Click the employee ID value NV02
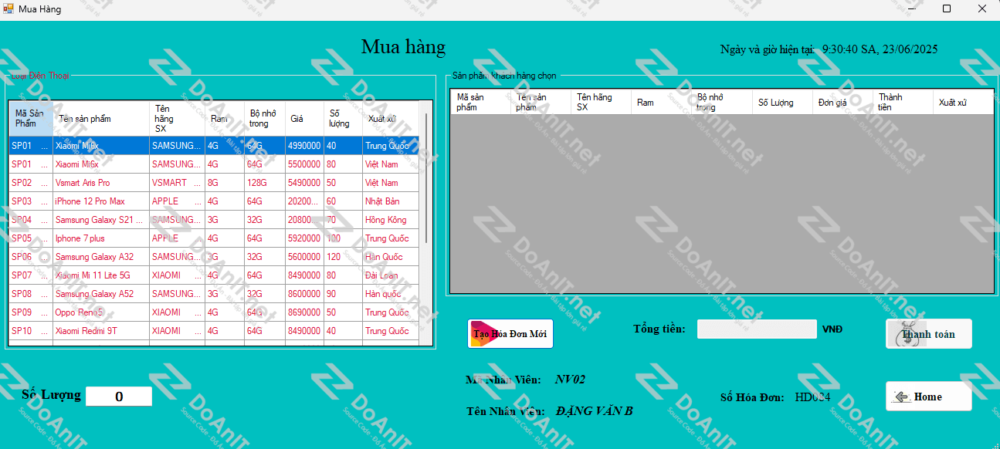Screen dimensions: 1000x449 click(x=570, y=380)
